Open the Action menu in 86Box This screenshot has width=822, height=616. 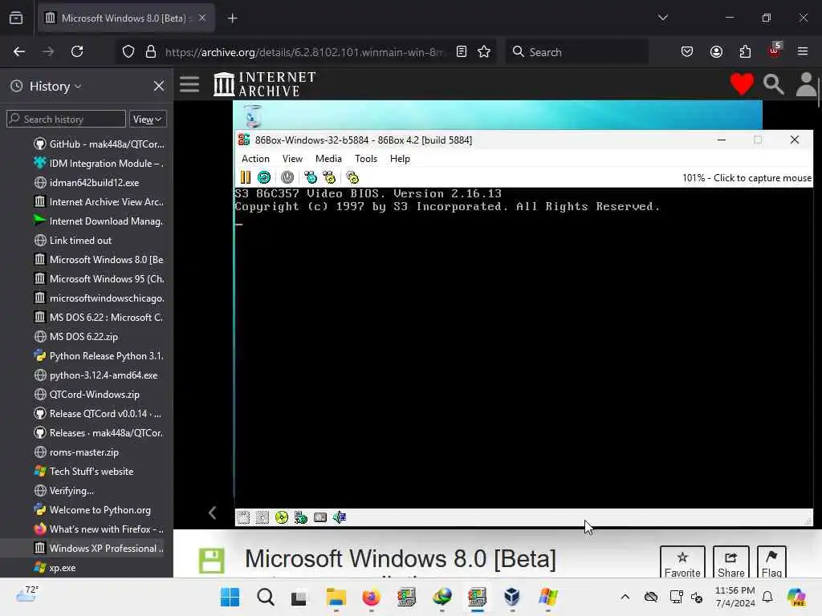tap(255, 159)
